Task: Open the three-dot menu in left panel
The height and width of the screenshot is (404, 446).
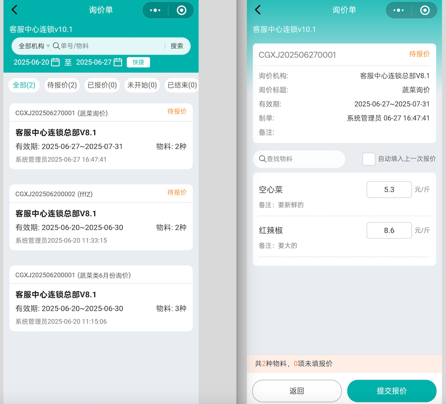Action: (155, 10)
